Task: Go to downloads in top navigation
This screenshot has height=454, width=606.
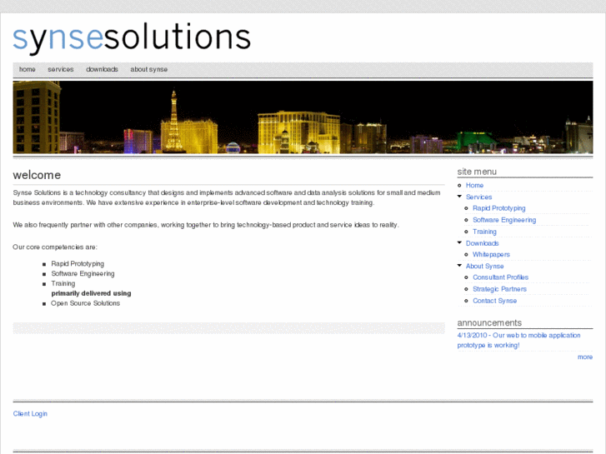Action: click(x=102, y=70)
